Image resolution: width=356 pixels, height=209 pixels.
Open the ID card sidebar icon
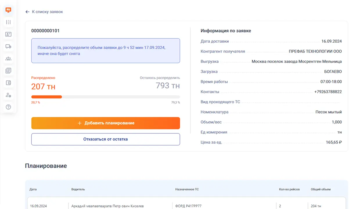(8, 34)
